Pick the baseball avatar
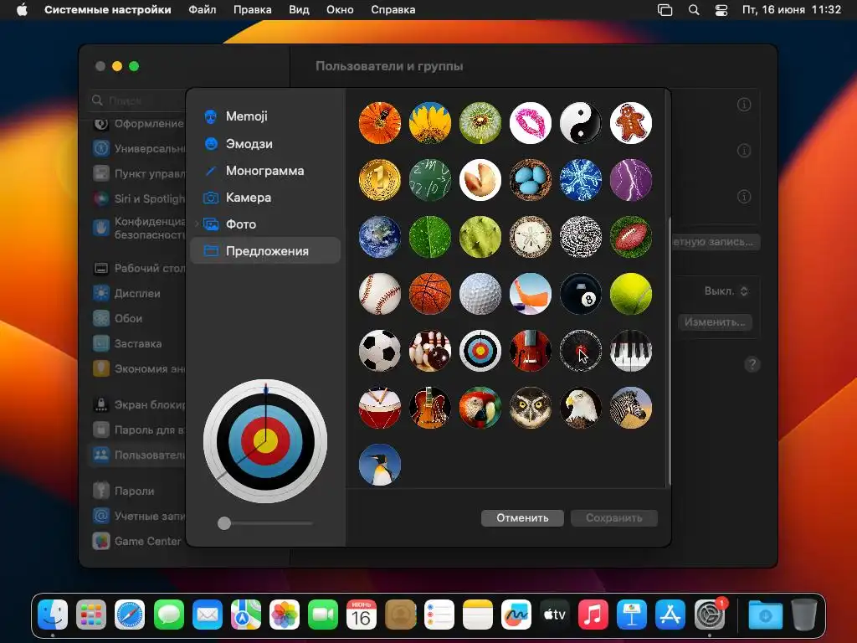 [x=380, y=294]
